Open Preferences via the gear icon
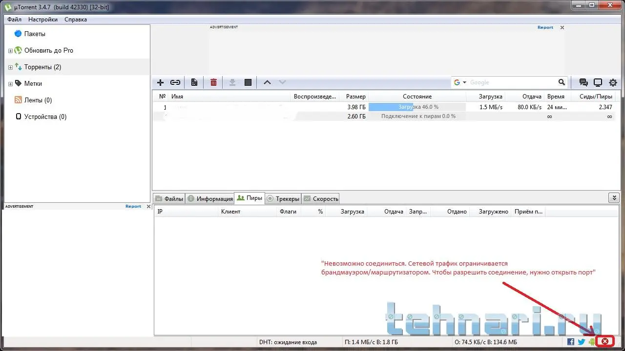 tap(613, 83)
